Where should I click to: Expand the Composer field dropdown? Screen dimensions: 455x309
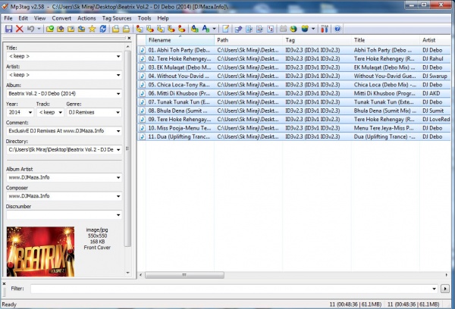tap(118, 196)
